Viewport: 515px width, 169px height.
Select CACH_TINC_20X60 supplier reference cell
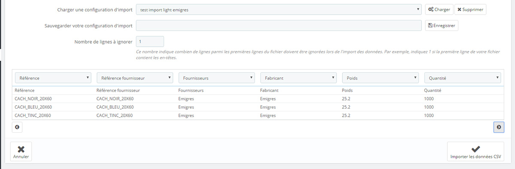tap(115, 115)
